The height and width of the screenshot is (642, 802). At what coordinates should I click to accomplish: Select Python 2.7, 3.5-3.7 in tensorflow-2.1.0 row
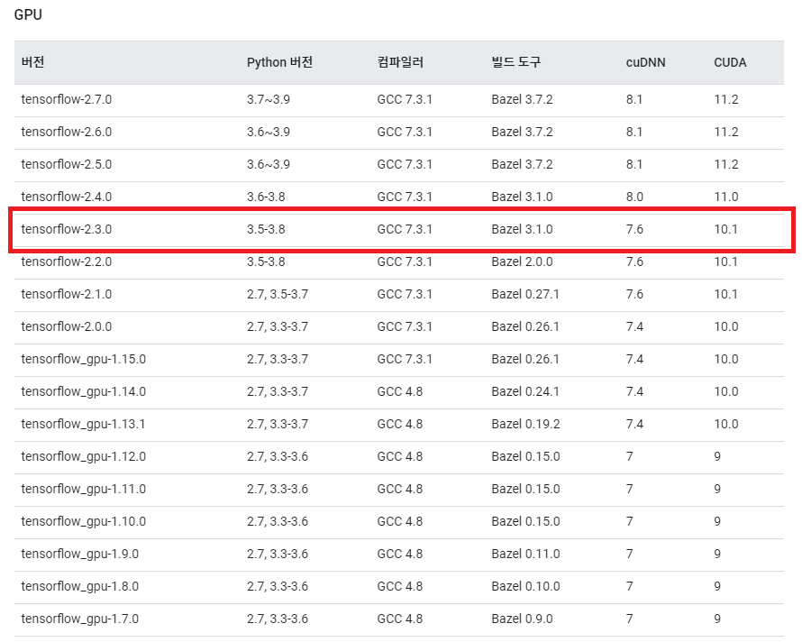coord(278,294)
